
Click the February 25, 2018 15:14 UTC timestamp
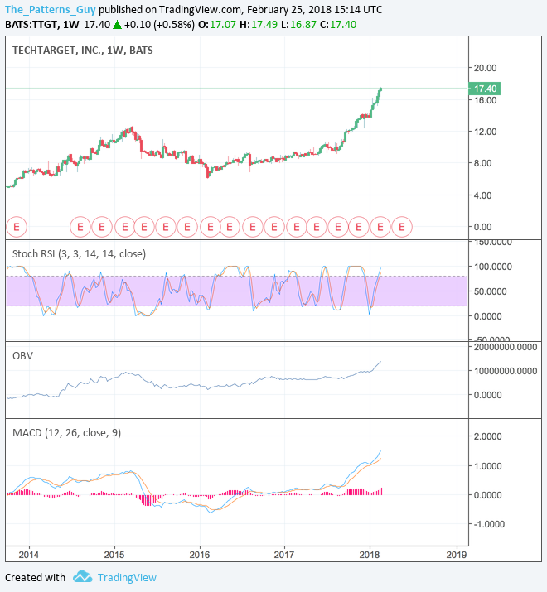click(x=314, y=10)
